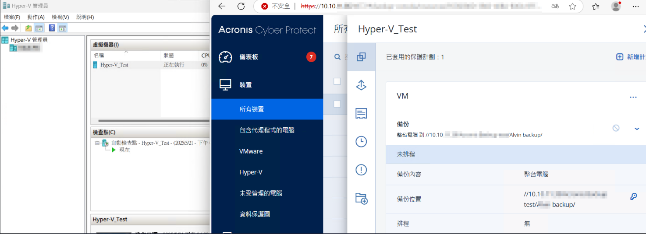Open 檔案(F) menu
The width and height of the screenshot is (646, 234).
coord(12,17)
